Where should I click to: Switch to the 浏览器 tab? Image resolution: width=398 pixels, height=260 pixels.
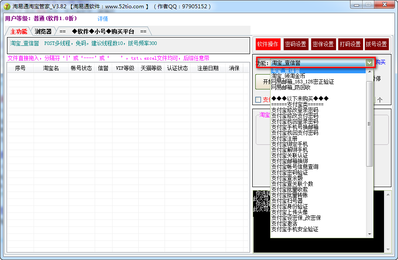coord(43,31)
